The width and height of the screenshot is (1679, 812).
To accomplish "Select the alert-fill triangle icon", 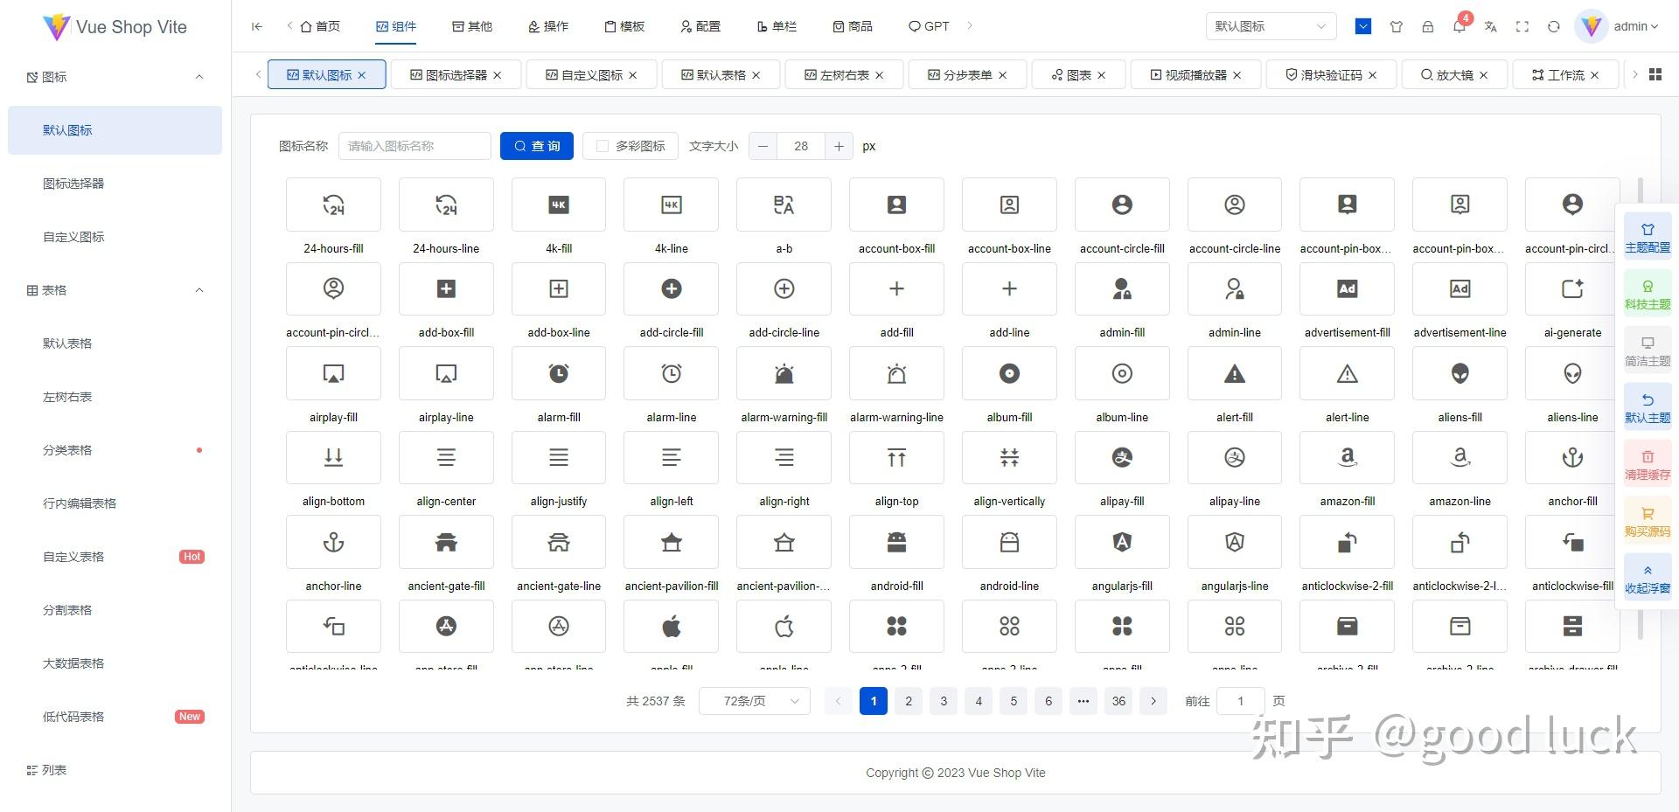I will 1235,373.
